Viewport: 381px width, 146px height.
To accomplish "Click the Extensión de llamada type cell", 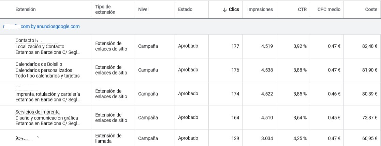I will (108, 138).
